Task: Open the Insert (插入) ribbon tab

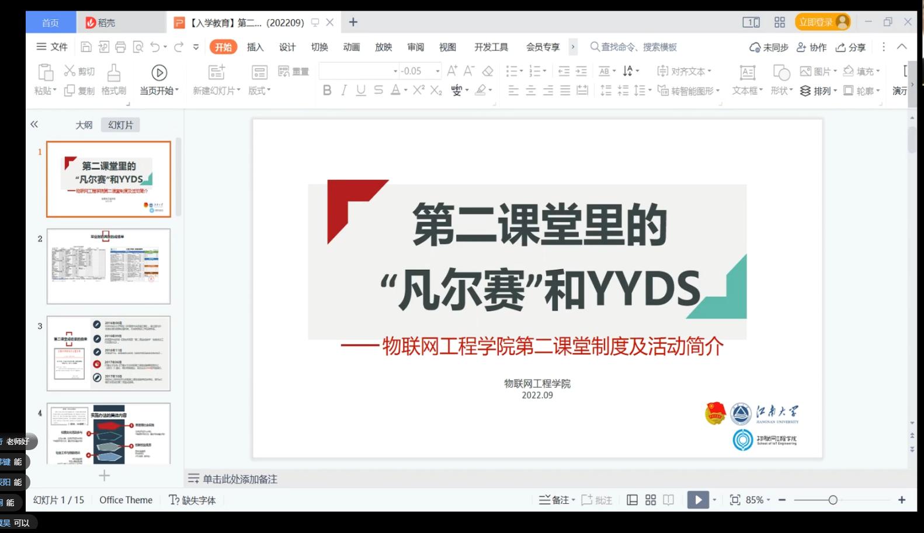Action: [255, 47]
